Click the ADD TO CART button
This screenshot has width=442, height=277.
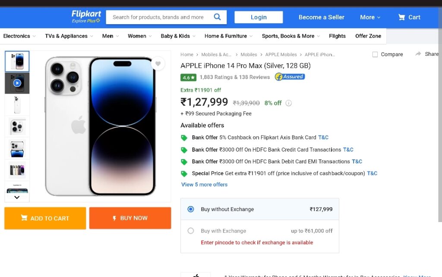click(x=45, y=218)
